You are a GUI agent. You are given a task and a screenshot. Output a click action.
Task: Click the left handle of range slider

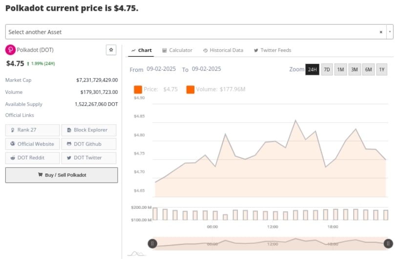(152, 243)
